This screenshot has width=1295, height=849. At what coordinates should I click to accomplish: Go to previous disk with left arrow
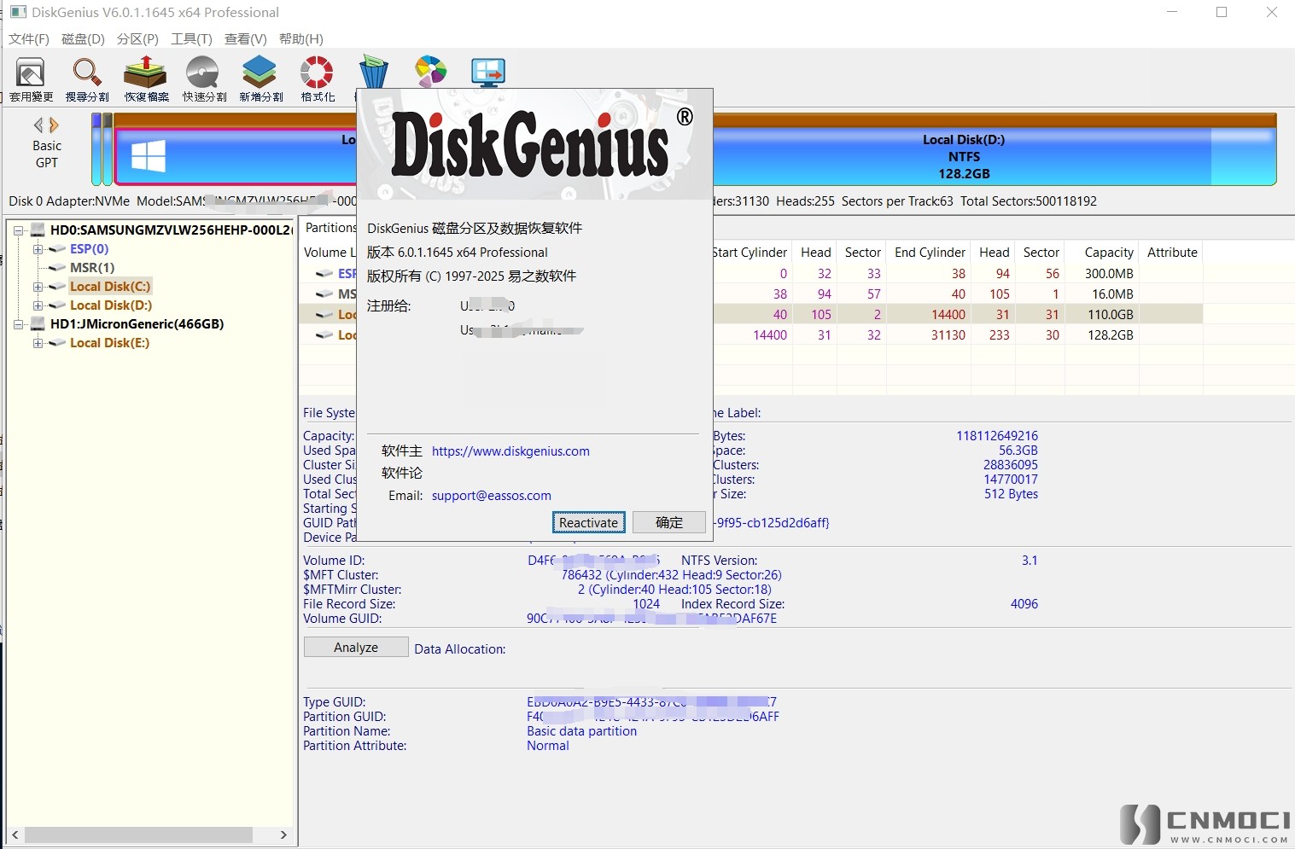pos(38,125)
